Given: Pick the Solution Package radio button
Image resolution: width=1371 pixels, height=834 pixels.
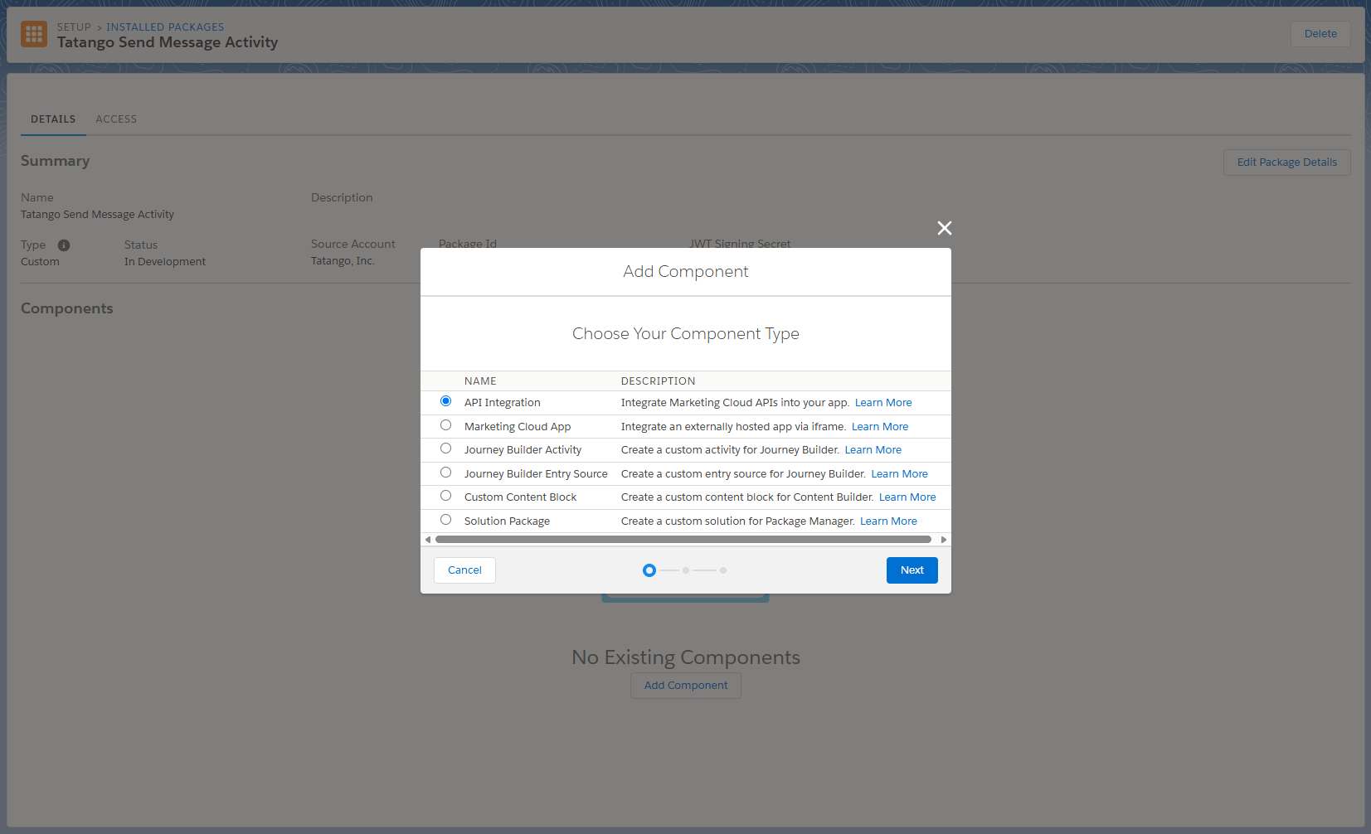Looking at the screenshot, I should [x=445, y=520].
